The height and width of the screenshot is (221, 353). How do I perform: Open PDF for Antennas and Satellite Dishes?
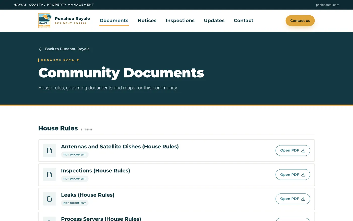(x=293, y=151)
